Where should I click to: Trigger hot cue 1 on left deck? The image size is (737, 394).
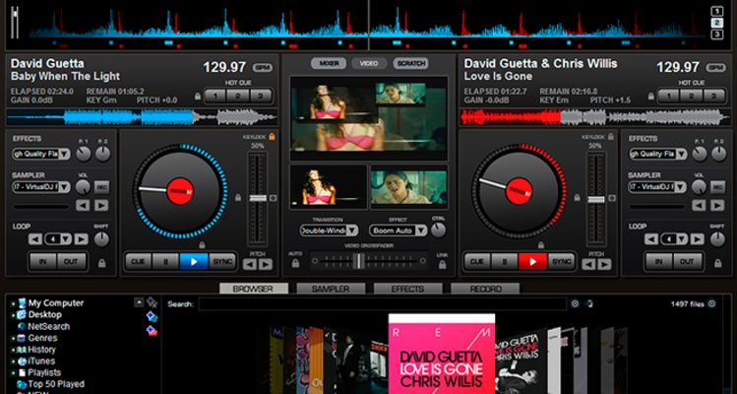coord(215,96)
